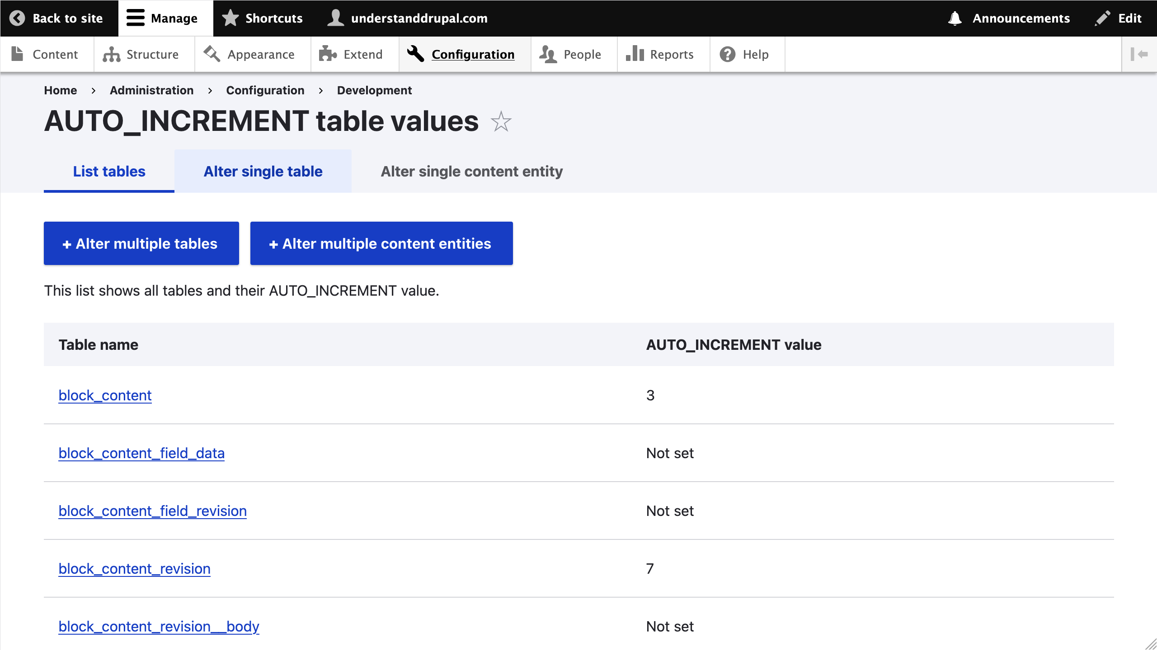Switch to Alter single content entity tab

(471, 172)
